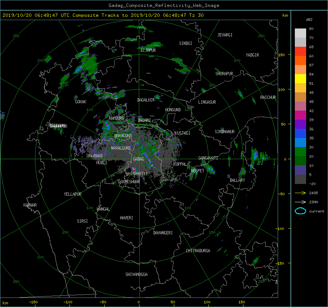Click the GOKAK city label
This screenshot has height=307, width=328.
click(81, 102)
